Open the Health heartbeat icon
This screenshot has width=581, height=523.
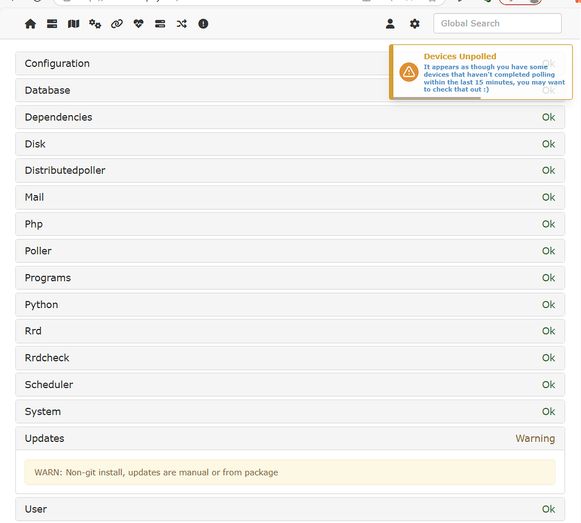click(x=138, y=24)
